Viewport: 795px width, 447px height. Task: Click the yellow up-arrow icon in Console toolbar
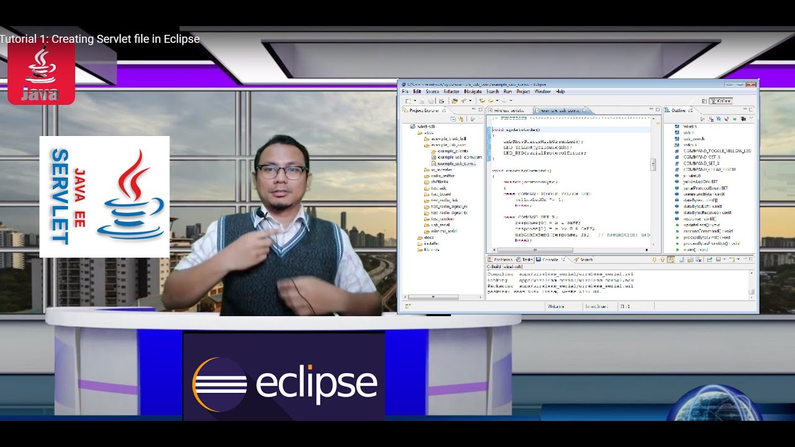coord(662,260)
